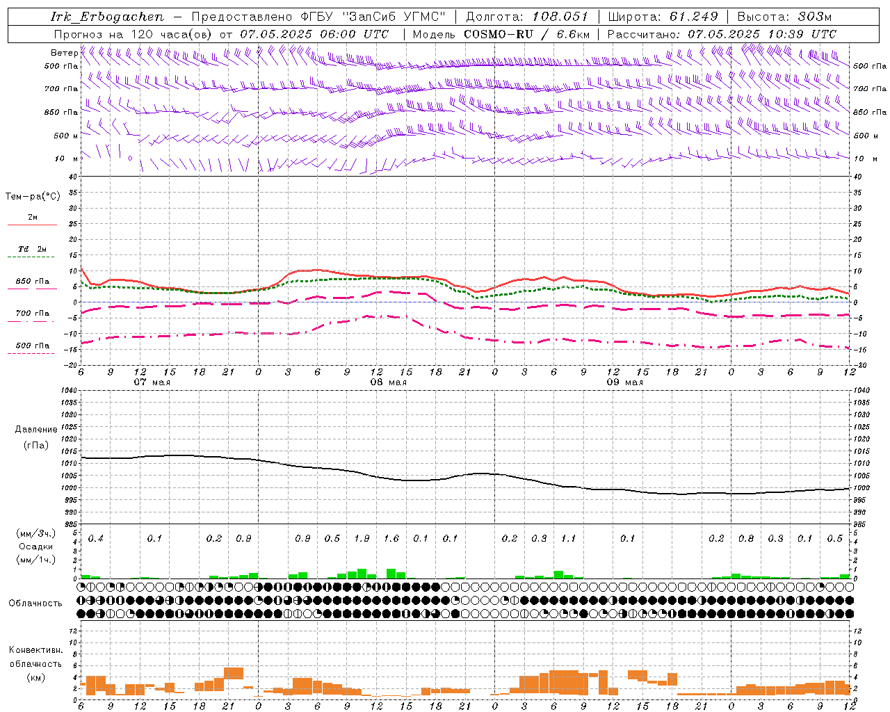
Task: Click the Ветер panel label
Action: [64, 53]
